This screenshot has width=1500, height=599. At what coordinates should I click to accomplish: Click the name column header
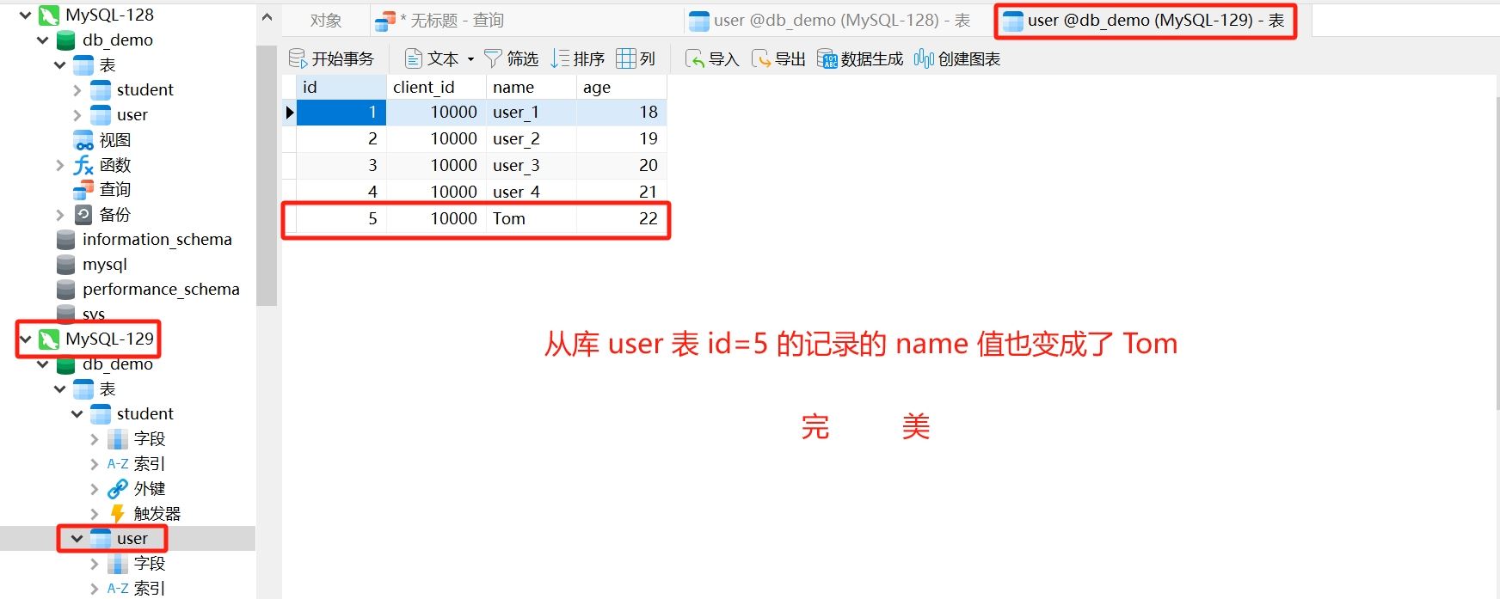tap(532, 87)
